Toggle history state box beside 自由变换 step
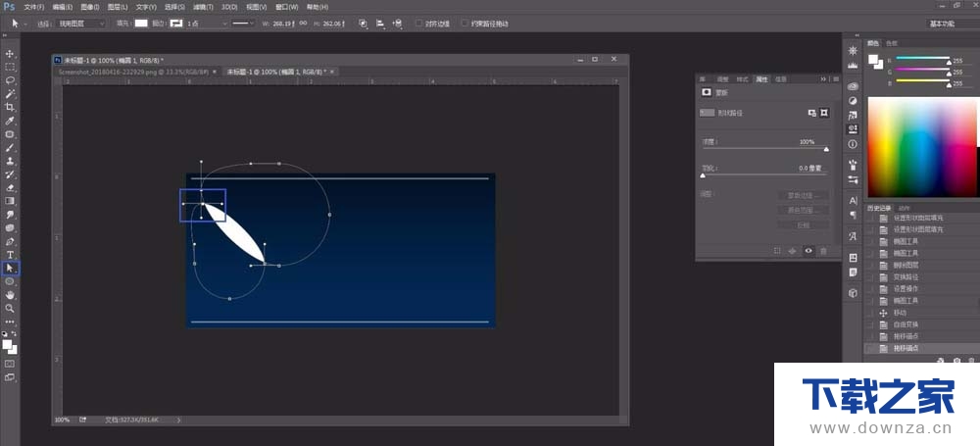980x446 pixels. pyautogui.click(x=868, y=324)
